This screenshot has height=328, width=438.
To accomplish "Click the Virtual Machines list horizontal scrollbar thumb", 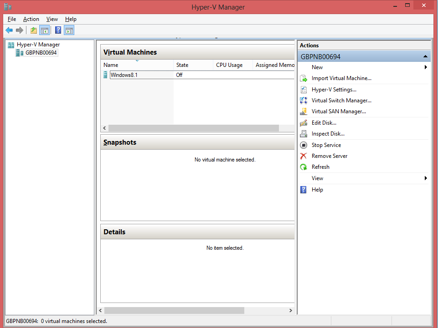I will (x=194, y=128).
